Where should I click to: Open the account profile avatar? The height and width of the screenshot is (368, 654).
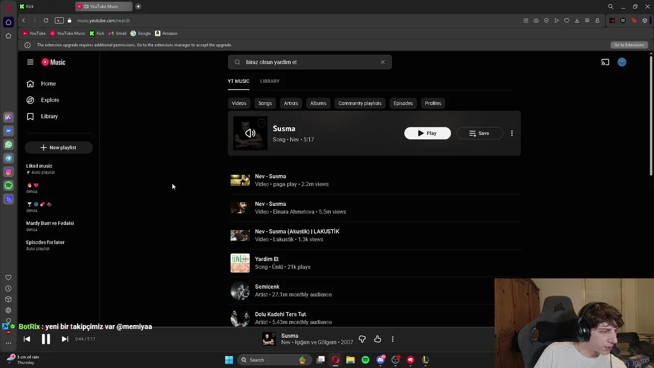click(x=622, y=62)
